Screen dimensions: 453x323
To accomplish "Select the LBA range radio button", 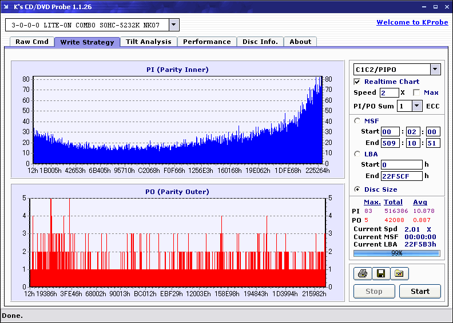I will (357, 154).
